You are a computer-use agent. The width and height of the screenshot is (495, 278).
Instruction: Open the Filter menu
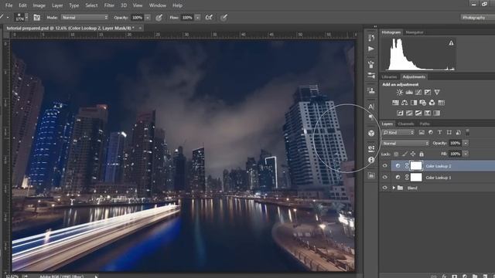[x=109, y=5]
